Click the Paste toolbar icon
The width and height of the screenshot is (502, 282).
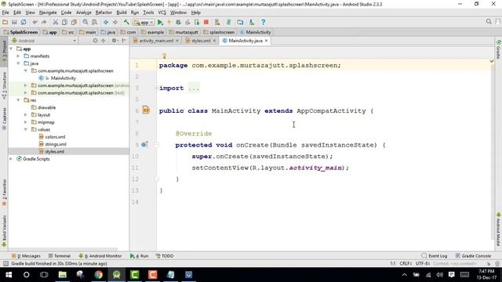74,22
